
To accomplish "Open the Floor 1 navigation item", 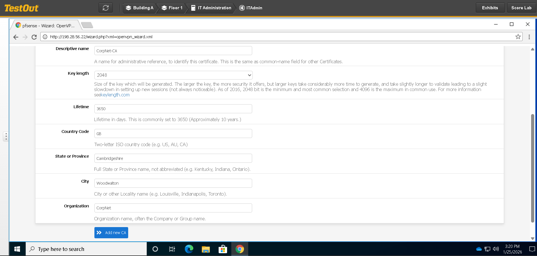I will (x=172, y=8).
